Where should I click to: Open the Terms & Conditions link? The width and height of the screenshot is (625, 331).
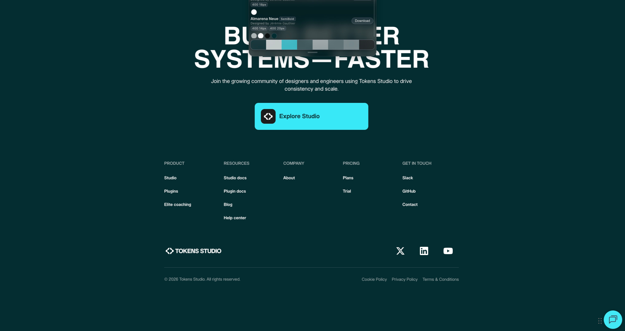[x=441, y=279]
